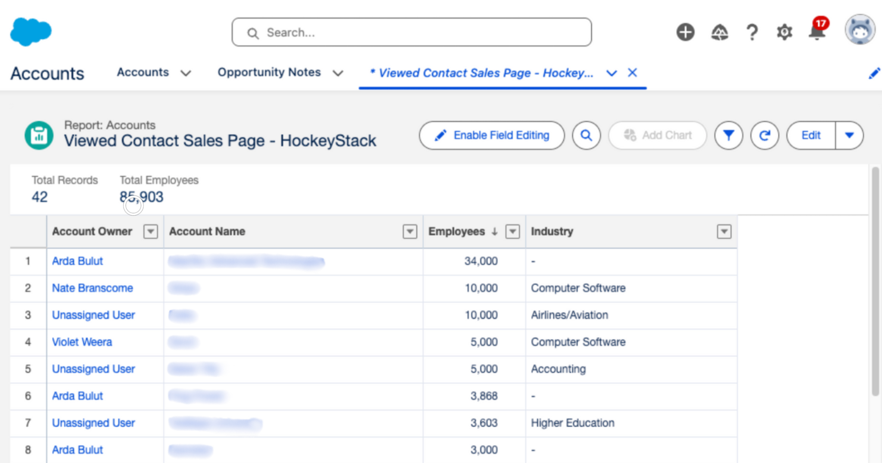
Task: Open Nate Branscome owner link
Action: pyautogui.click(x=93, y=288)
